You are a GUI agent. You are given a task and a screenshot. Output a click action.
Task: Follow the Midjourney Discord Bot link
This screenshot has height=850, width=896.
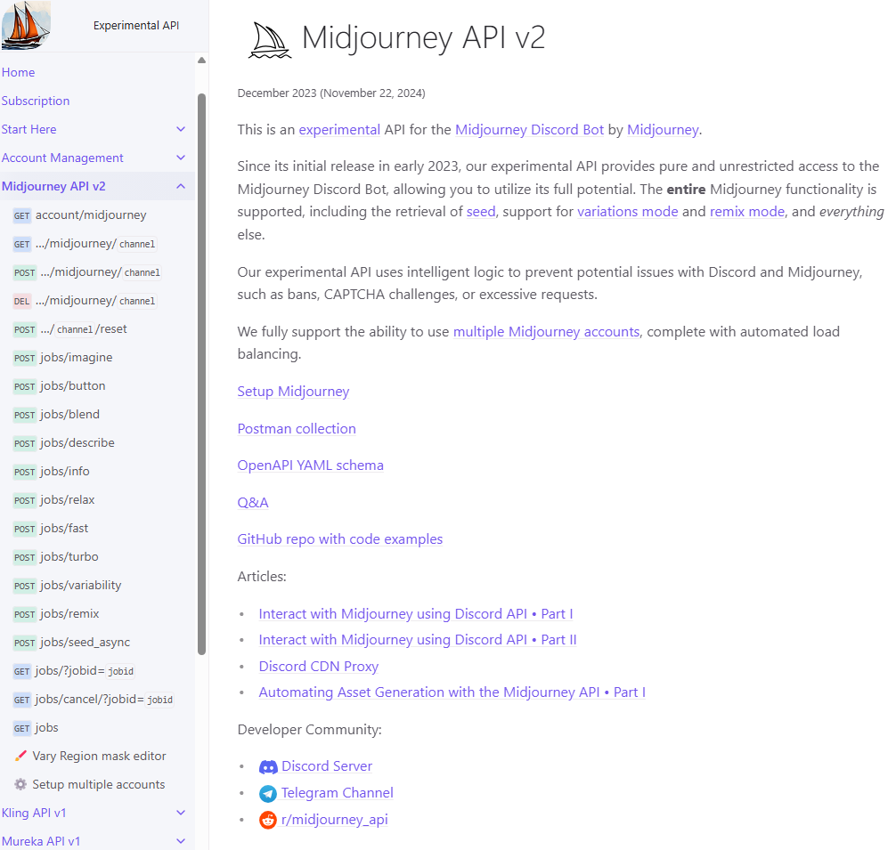[x=529, y=130]
